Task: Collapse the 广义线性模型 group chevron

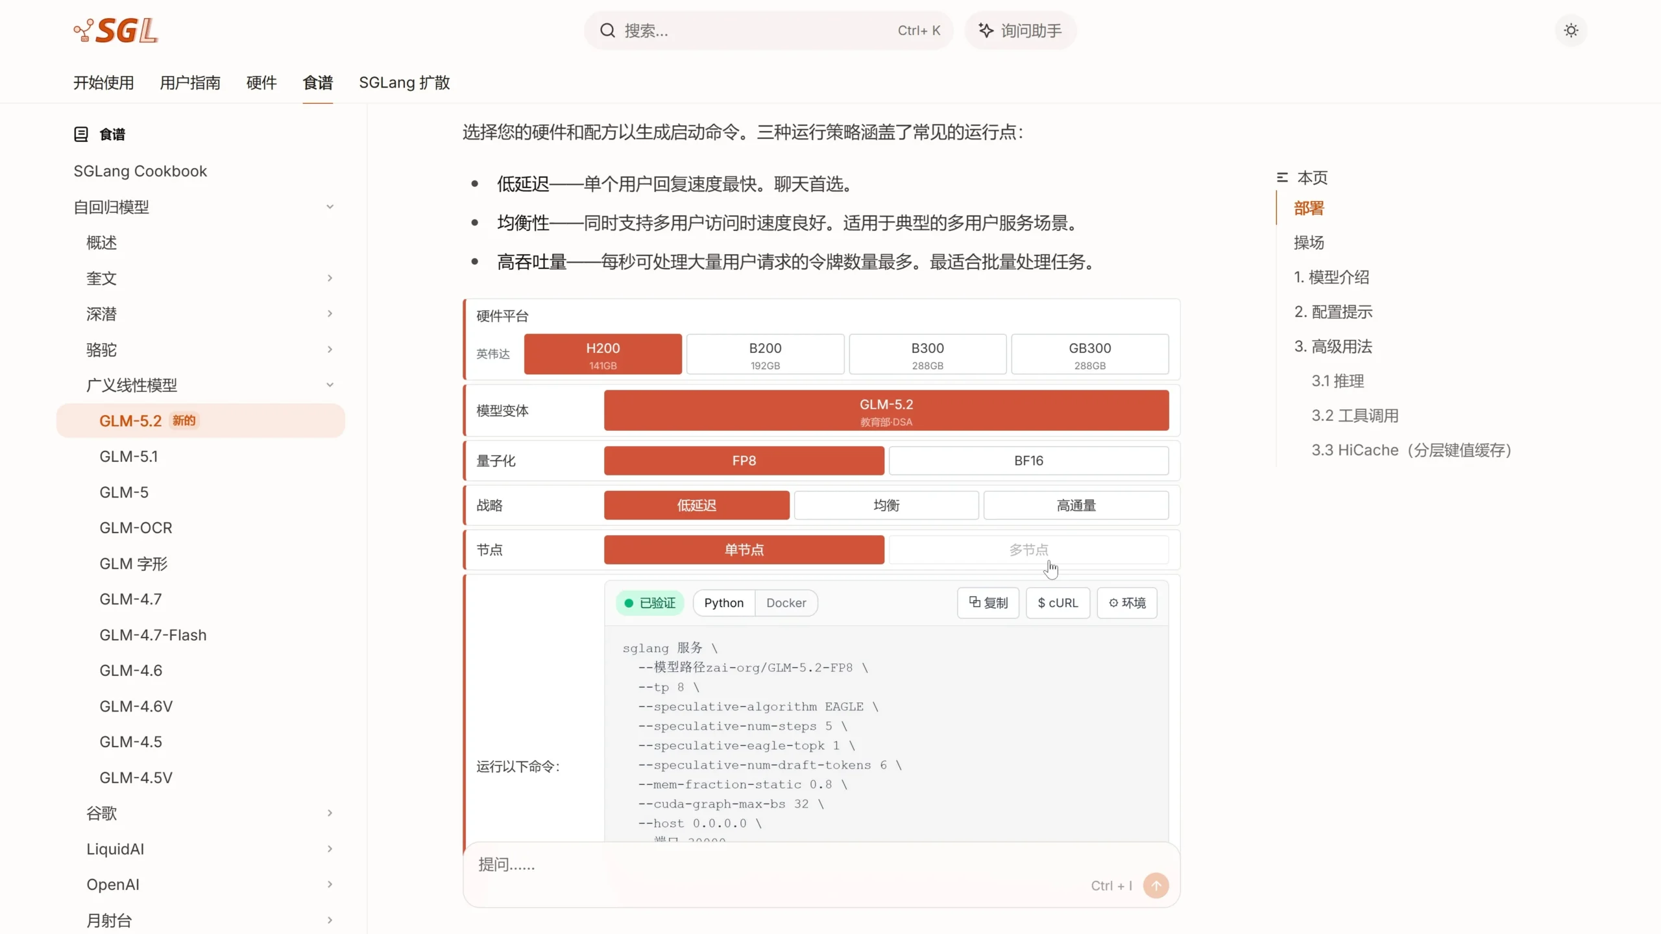Action: click(x=330, y=385)
